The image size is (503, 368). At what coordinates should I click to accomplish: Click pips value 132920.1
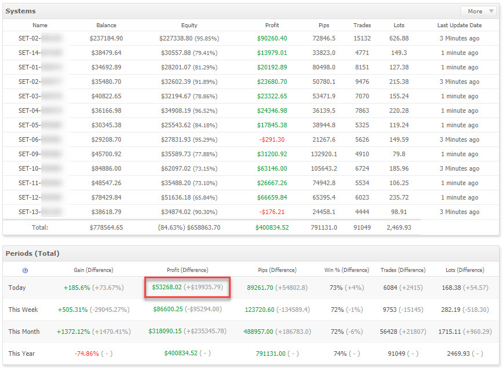click(324, 154)
